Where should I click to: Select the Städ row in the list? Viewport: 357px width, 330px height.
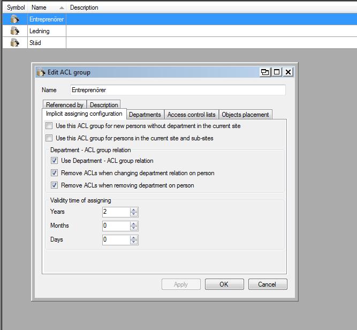point(180,43)
